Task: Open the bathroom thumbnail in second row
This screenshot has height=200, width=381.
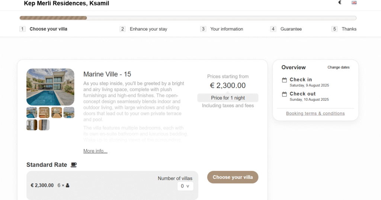Action: (32, 125)
